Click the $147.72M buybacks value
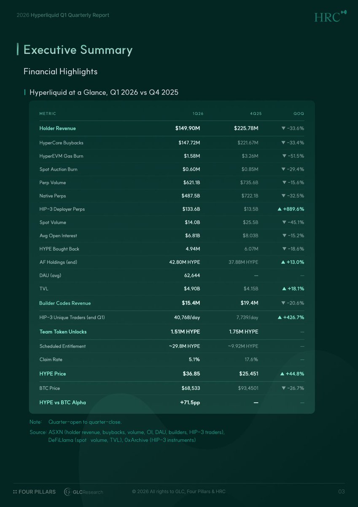 (x=189, y=143)
